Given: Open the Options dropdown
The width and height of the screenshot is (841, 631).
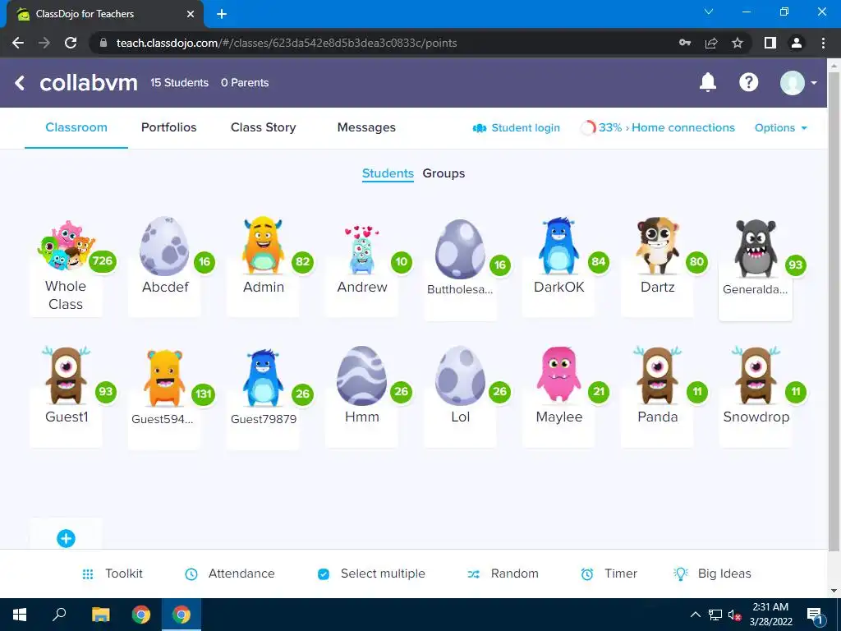Looking at the screenshot, I should [x=780, y=127].
